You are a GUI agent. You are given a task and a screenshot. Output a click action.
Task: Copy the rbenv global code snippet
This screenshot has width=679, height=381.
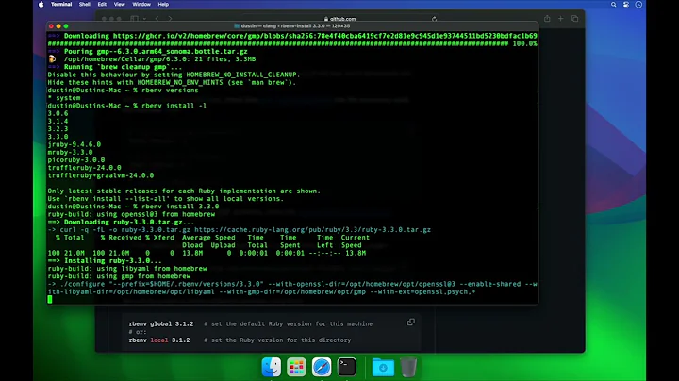pos(411,323)
